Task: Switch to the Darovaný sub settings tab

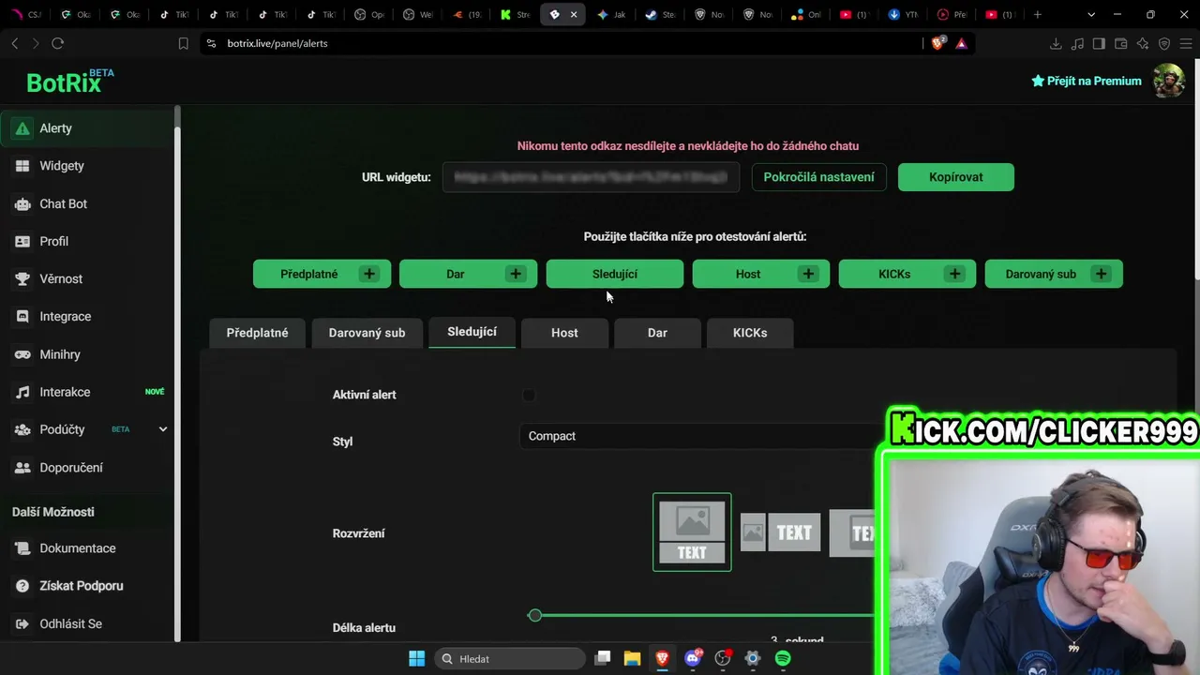Action: point(367,333)
